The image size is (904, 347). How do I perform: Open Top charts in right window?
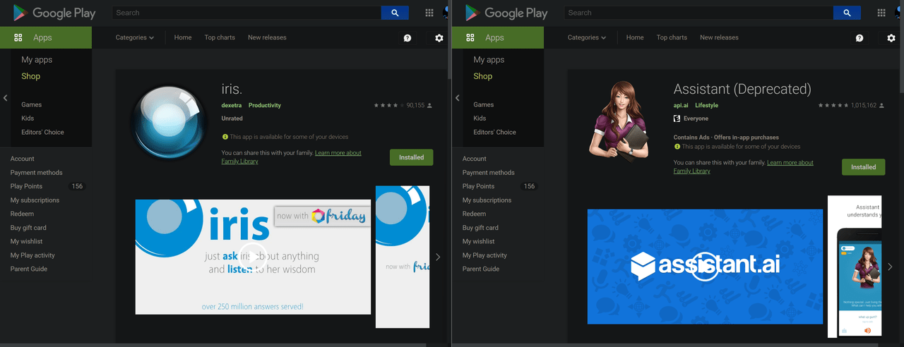point(672,37)
